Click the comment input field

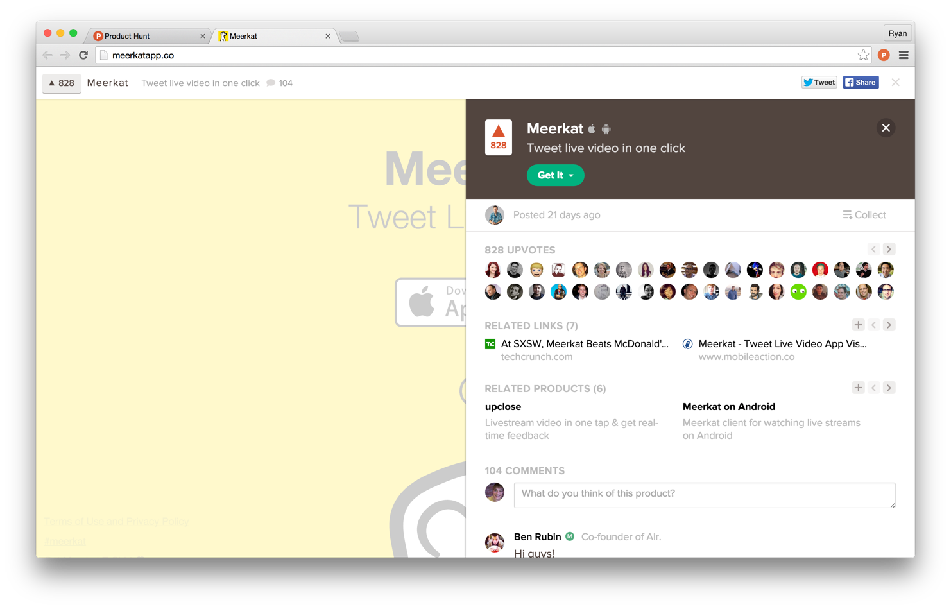coord(705,495)
